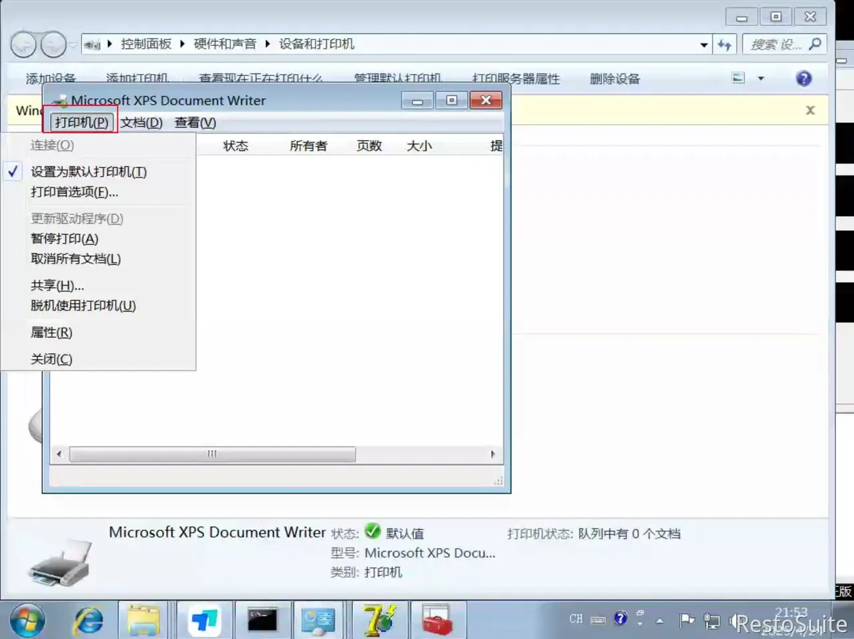Choose 脱机使用打印机(U) menu entry

[83, 305]
